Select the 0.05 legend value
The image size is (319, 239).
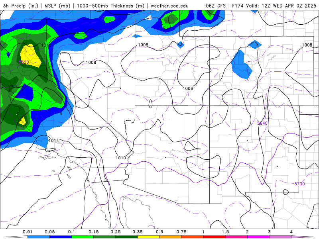[x=49, y=232]
